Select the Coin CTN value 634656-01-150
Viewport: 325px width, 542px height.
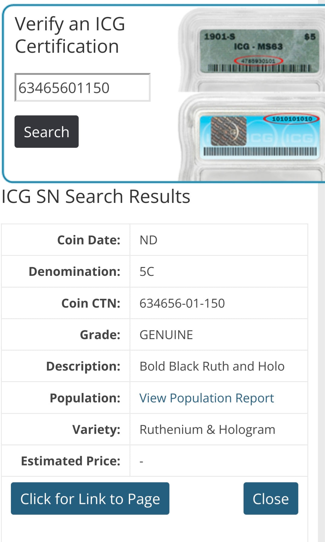click(x=182, y=303)
